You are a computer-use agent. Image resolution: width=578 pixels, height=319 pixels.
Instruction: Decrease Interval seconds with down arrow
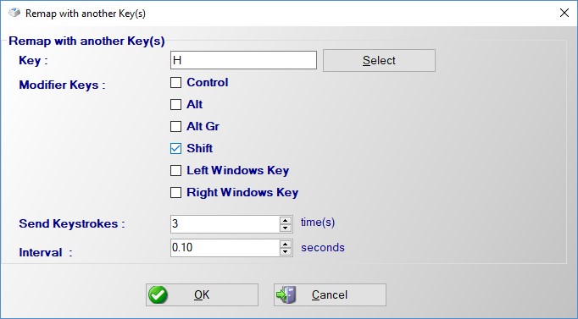(286, 251)
